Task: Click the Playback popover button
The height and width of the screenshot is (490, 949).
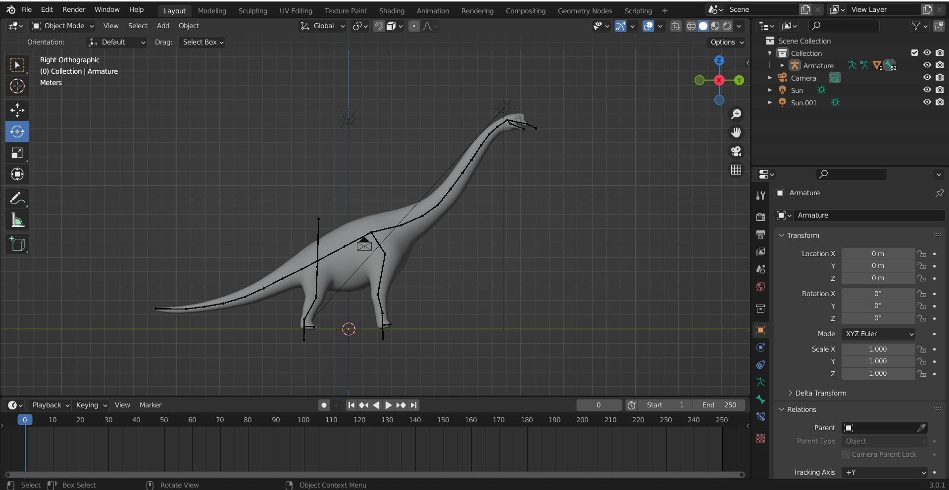Action: tap(50, 405)
